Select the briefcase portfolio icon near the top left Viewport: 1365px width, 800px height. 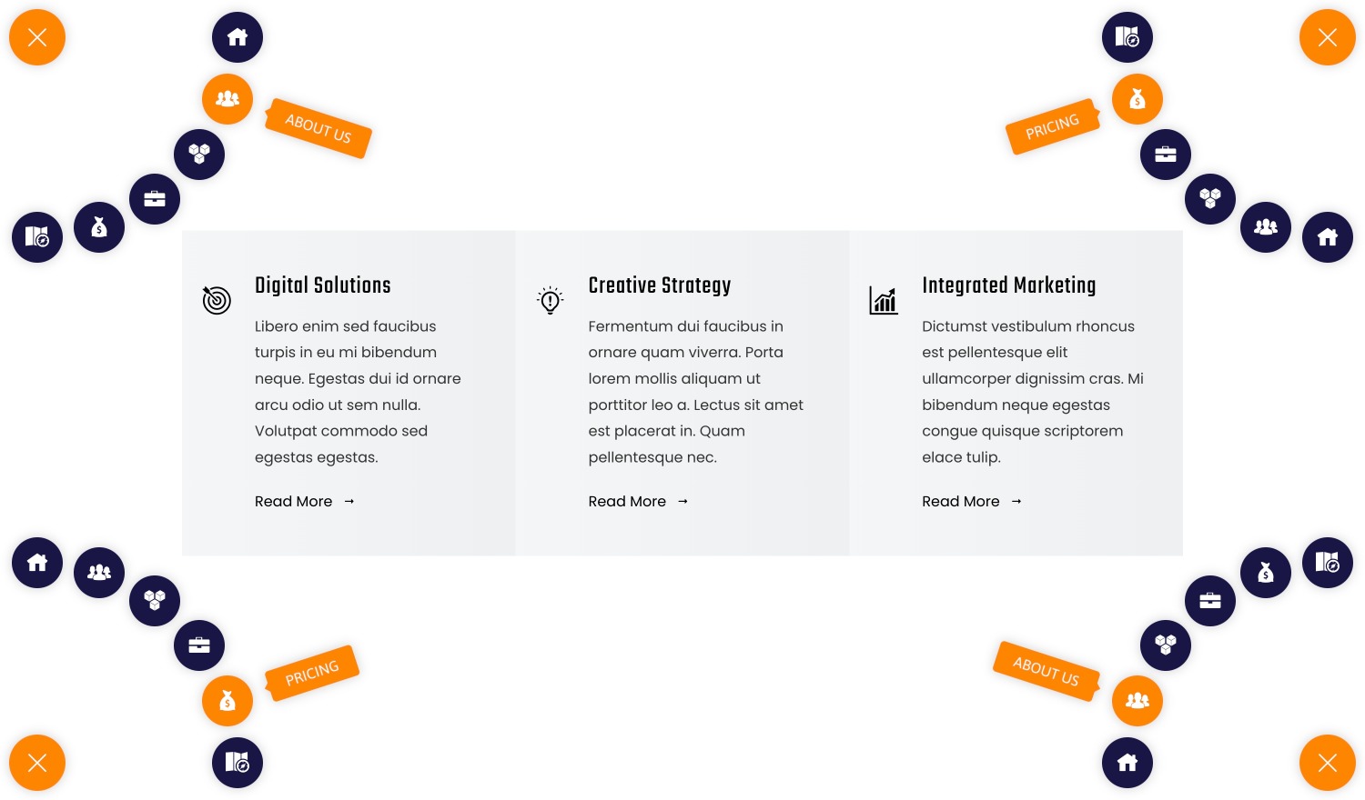pyautogui.click(x=154, y=199)
